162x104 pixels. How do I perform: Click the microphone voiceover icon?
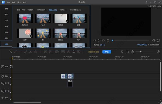tap(73, 52)
